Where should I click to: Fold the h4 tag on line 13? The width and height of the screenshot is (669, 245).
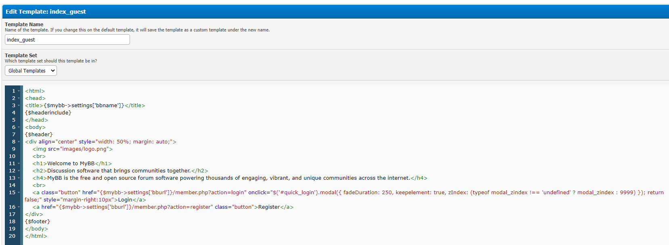click(19, 178)
